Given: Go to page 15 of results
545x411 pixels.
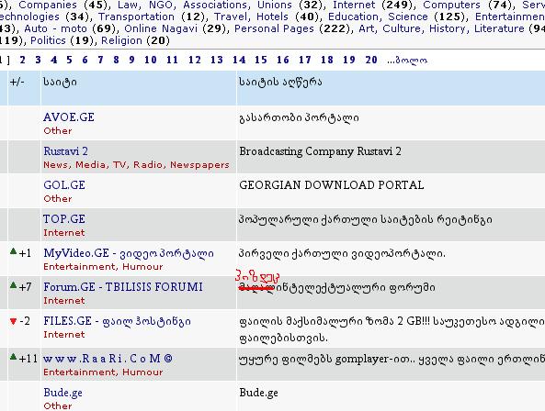Looking at the screenshot, I should [261, 60].
